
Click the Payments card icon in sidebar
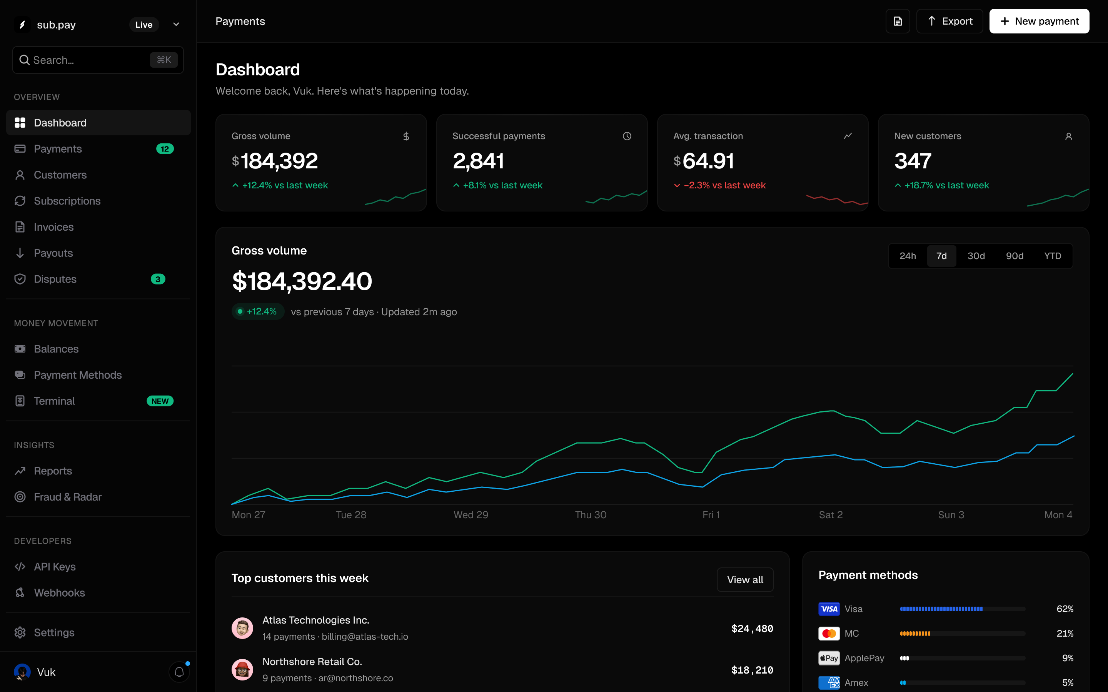tap(20, 149)
